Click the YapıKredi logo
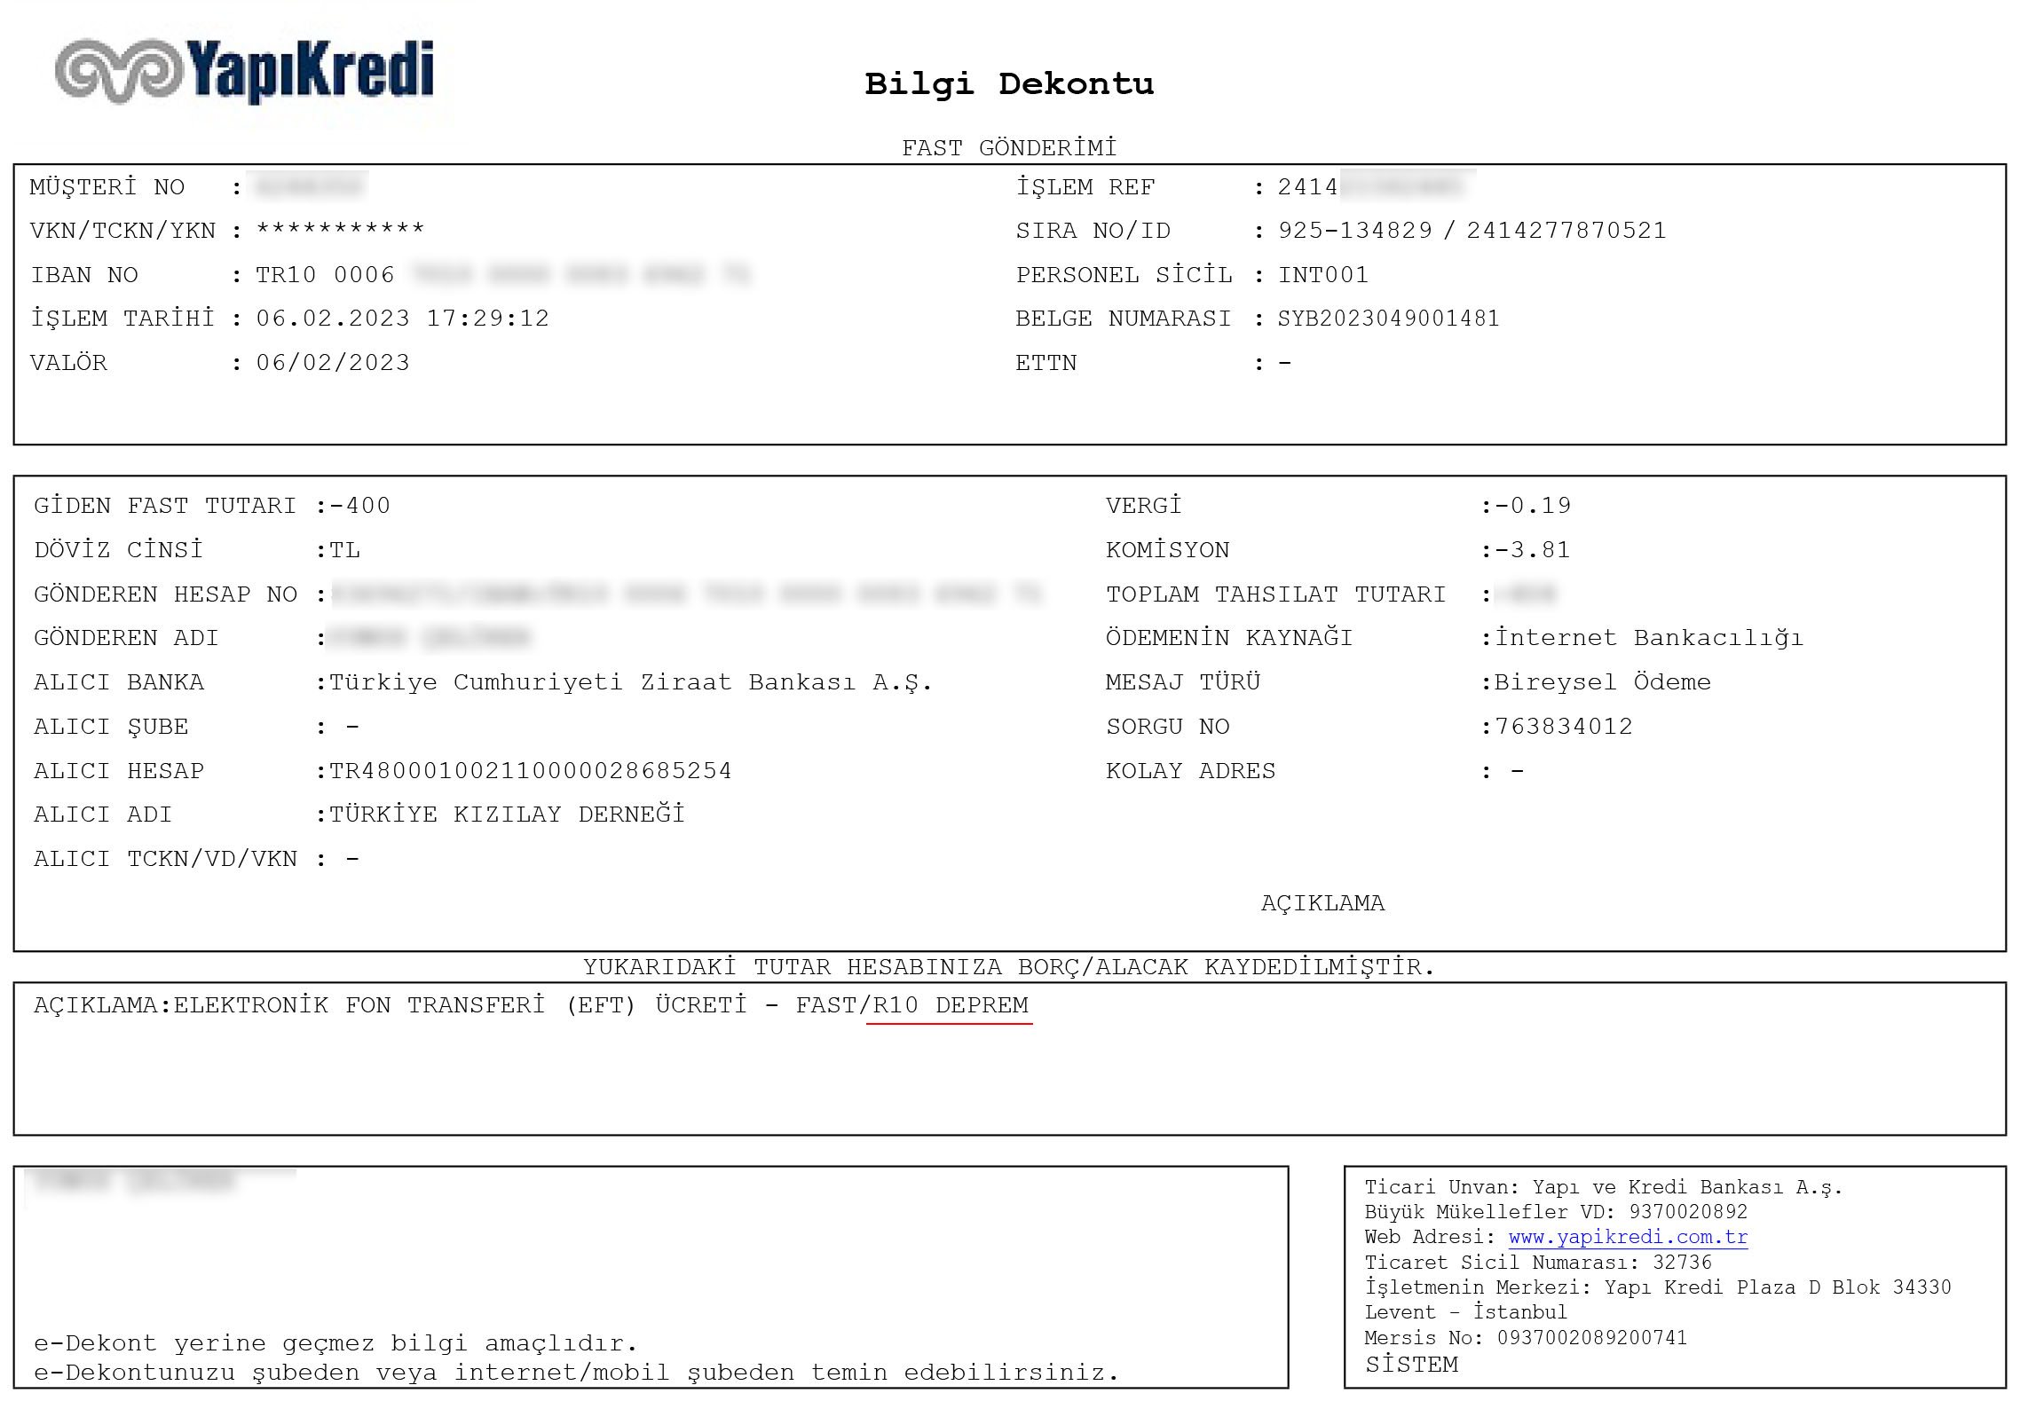Image resolution: width=2020 pixels, height=1401 pixels. (244, 71)
